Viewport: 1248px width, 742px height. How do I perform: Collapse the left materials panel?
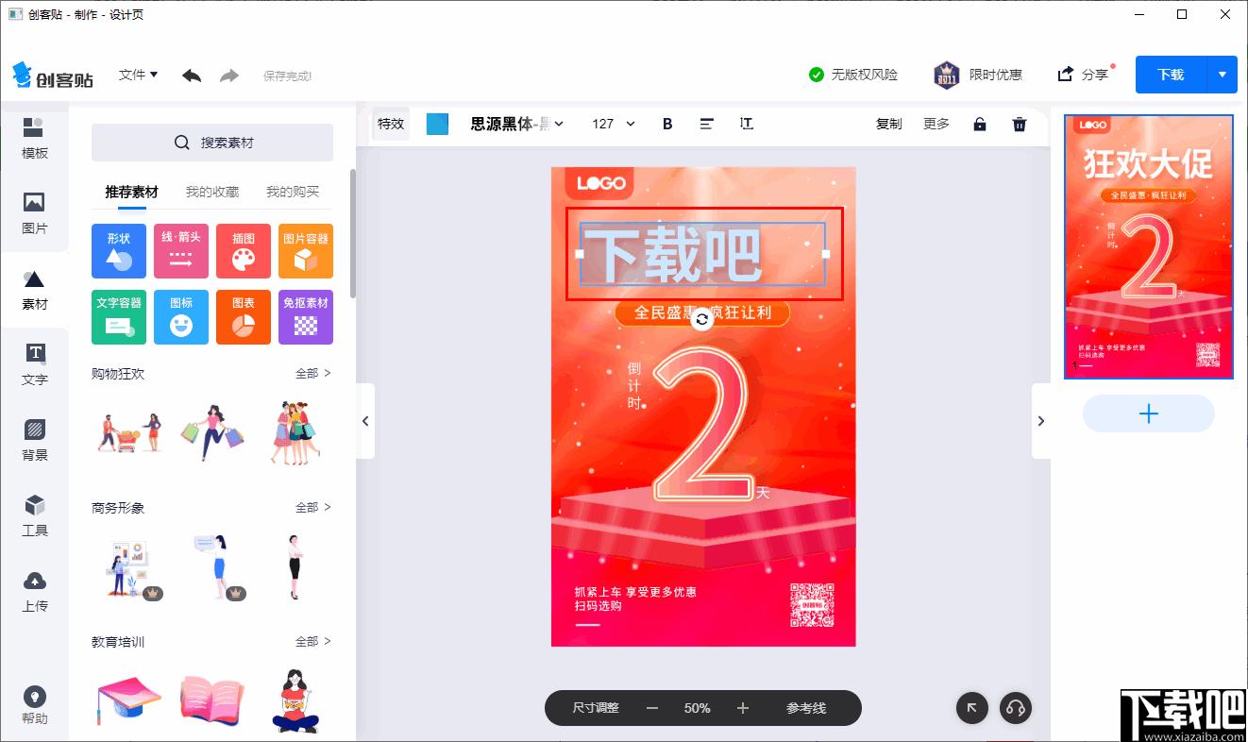click(x=365, y=421)
